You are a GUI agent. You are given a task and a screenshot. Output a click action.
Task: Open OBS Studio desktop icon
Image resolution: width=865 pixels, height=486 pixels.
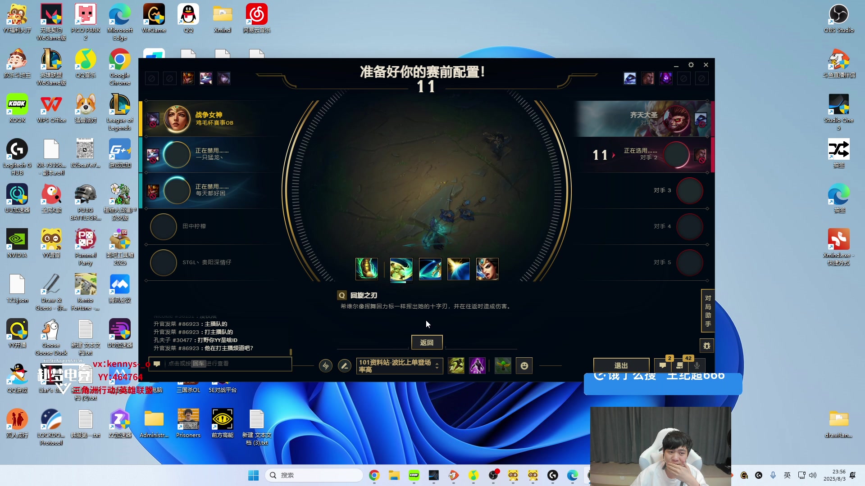click(838, 18)
